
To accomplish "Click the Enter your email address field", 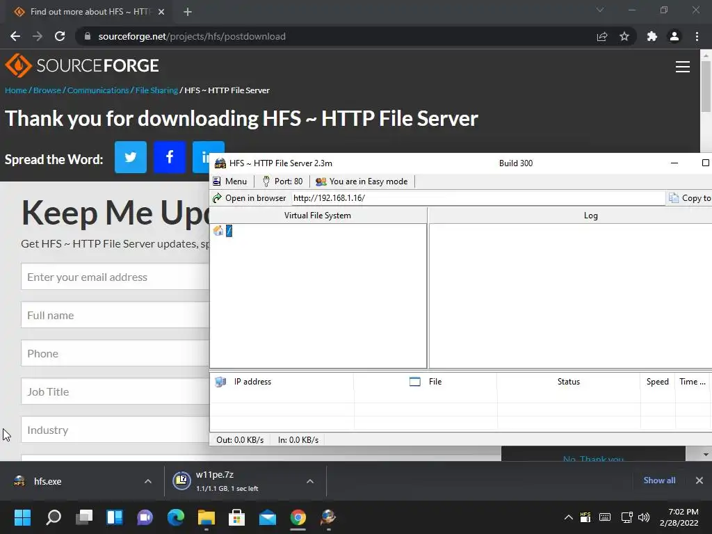I will tap(115, 277).
